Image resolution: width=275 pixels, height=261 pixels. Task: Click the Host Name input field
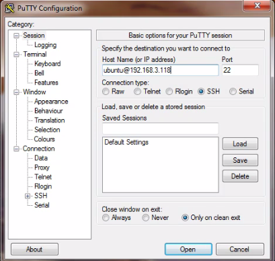coord(160,70)
